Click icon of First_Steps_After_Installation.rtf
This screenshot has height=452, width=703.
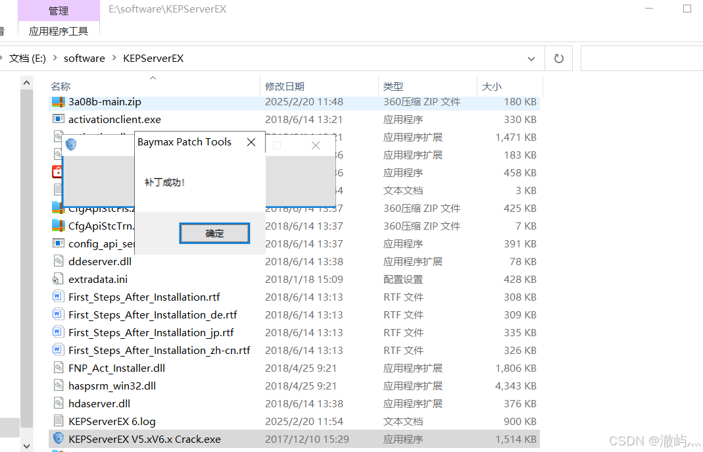tap(57, 297)
